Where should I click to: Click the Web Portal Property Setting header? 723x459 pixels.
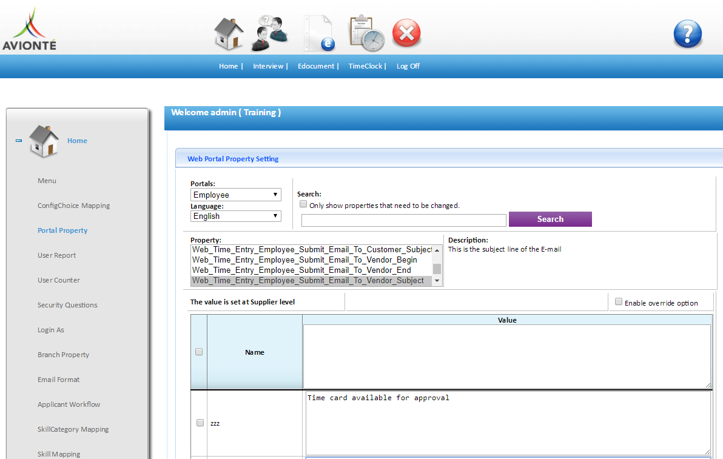233,158
